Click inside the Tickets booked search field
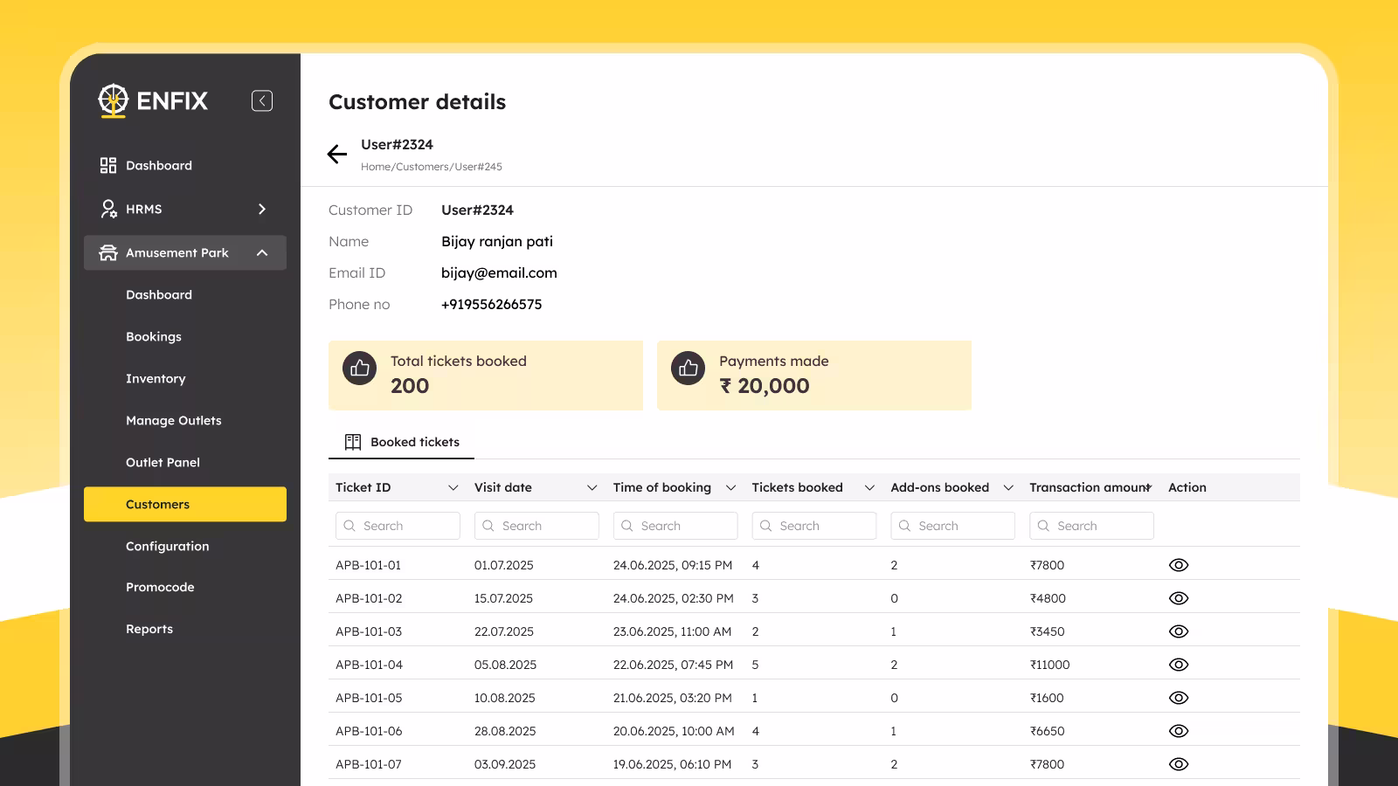1398x786 pixels. pos(814,526)
